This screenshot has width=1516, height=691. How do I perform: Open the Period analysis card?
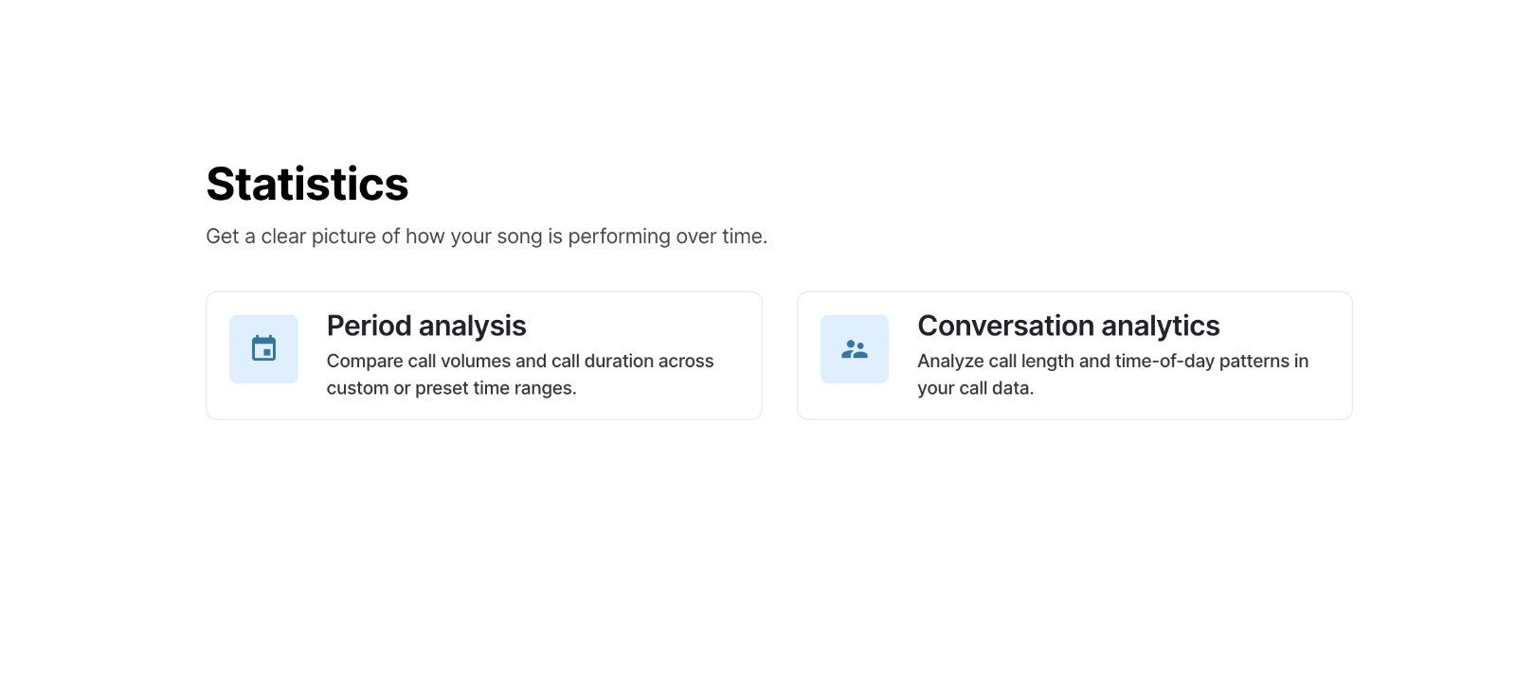484,355
